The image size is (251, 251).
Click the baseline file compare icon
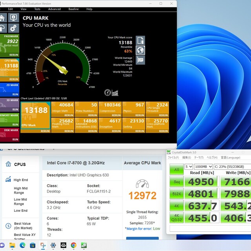[x=140, y=40]
